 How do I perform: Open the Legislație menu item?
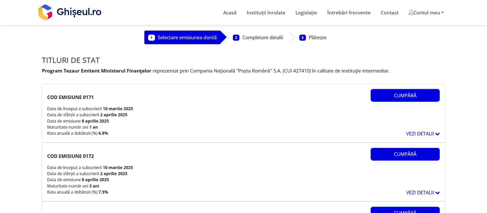pyautogui.click(x=306, y=13)
